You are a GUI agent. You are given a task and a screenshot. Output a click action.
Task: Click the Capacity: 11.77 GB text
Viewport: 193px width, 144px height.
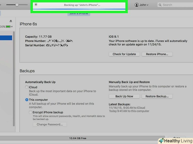coord(38,37)
